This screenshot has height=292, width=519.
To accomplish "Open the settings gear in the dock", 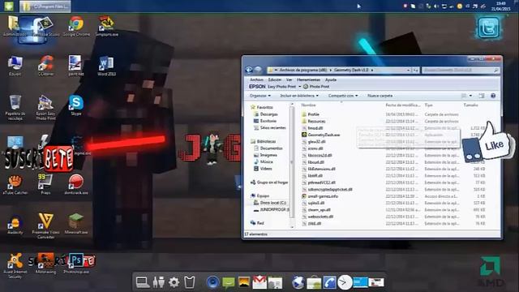I will [x=174, y=282].
